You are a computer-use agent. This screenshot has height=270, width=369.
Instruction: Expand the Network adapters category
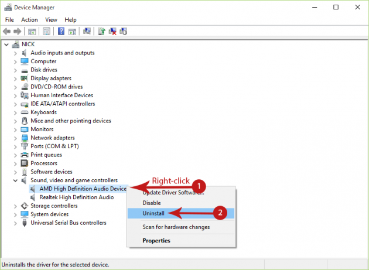15,138
